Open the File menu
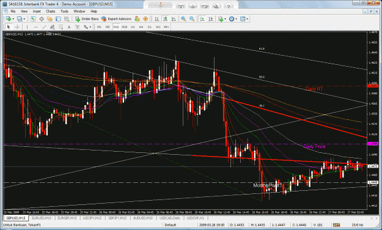Viewport: 382px width, 230px height. [13, 11]
